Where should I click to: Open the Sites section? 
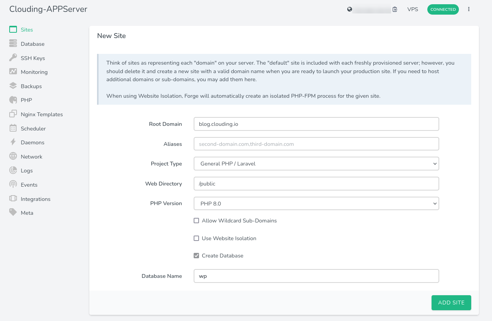click(x=27, y=30)
